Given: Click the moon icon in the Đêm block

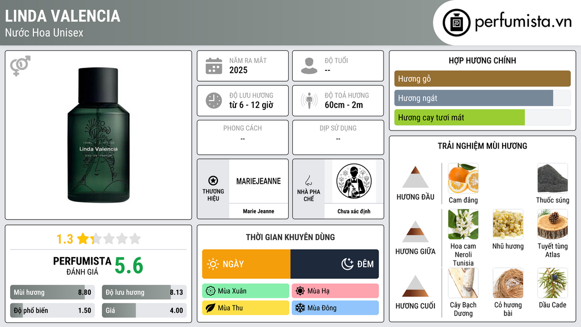Looking at the screenshot, I should [x=347, y=264].
